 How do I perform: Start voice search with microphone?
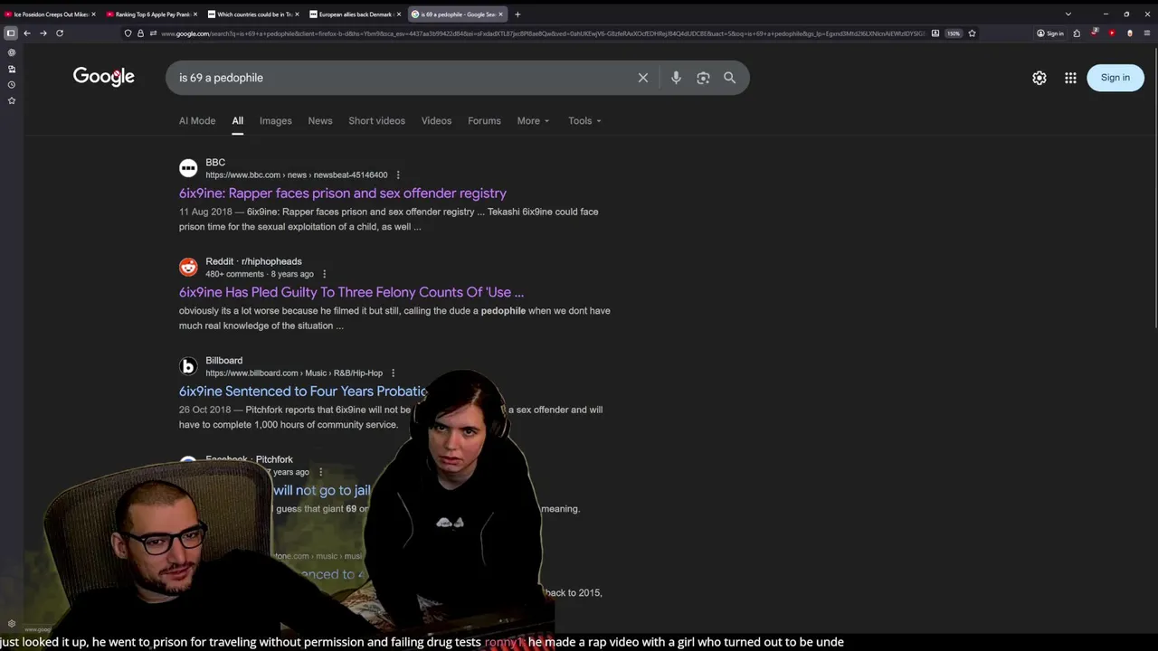pos(676,78)
